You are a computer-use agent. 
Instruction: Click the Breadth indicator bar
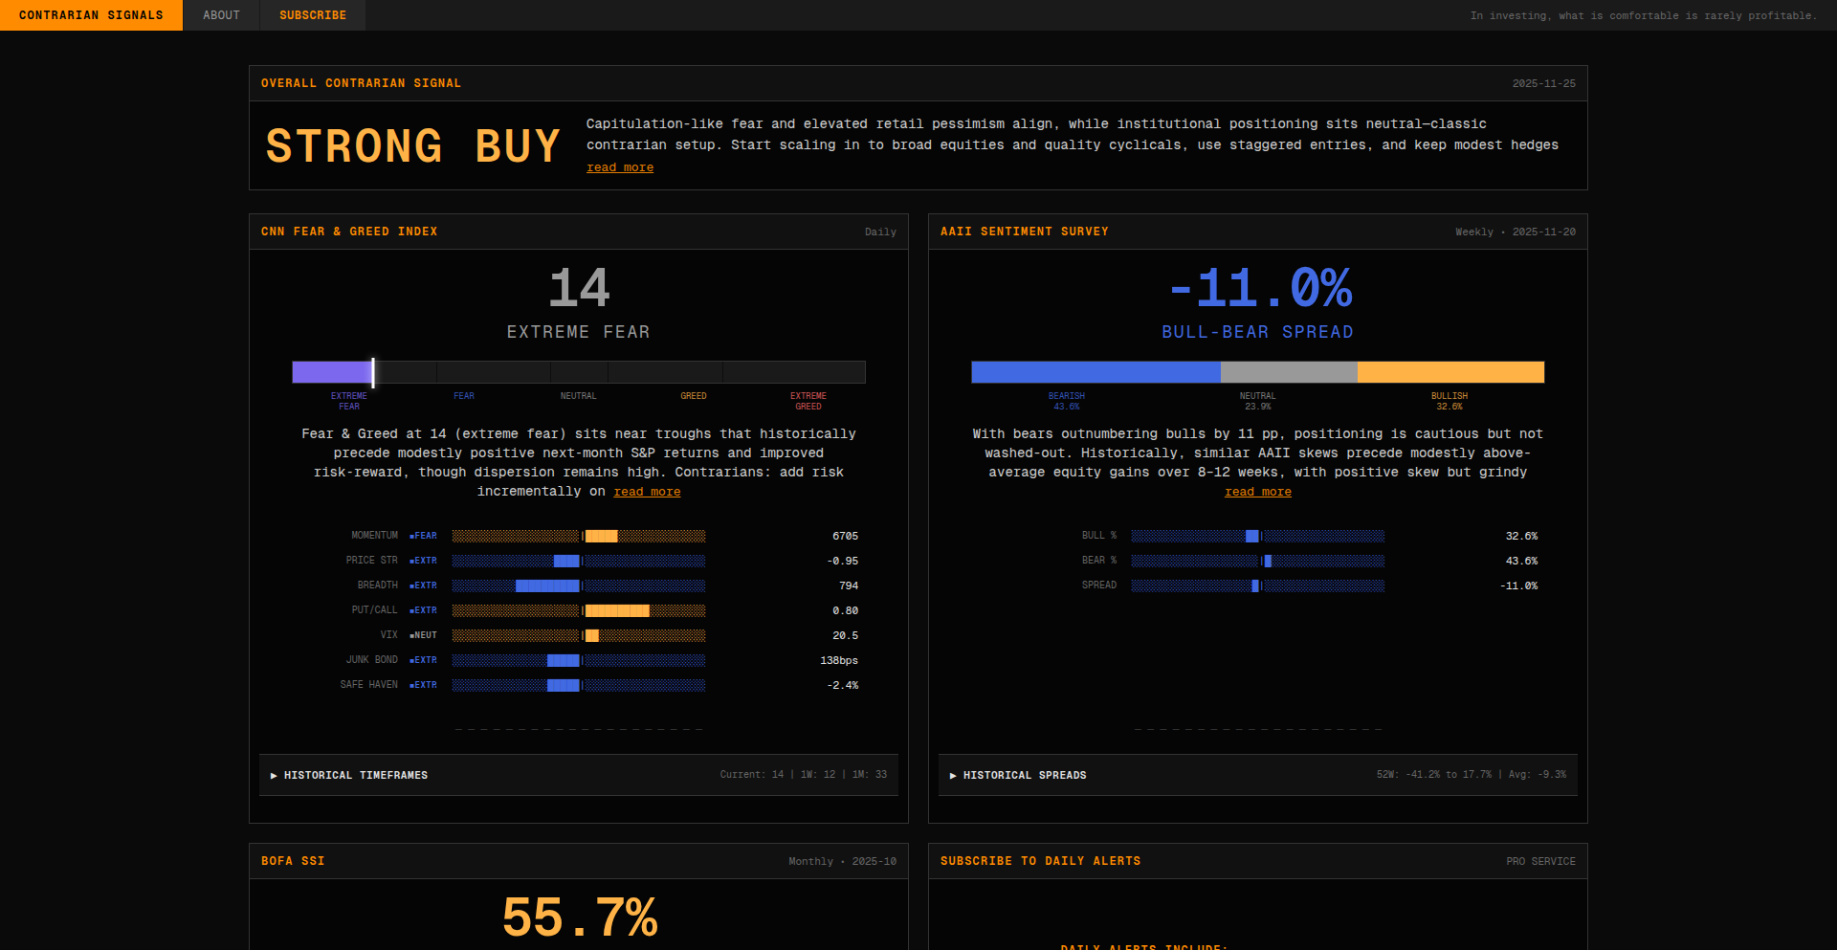point(579,585)
